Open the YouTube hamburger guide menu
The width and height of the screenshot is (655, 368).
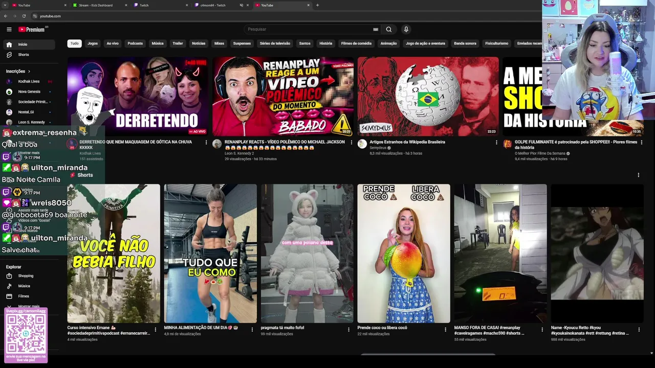[9, 29]
